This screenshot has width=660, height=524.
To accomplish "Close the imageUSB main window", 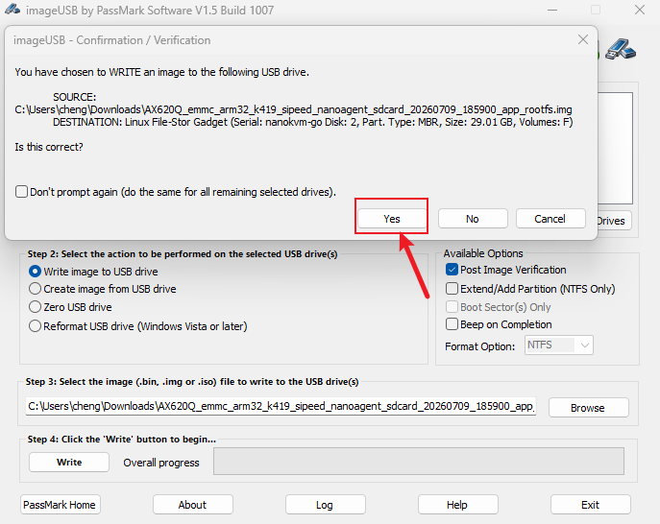I will coord(640,10).
